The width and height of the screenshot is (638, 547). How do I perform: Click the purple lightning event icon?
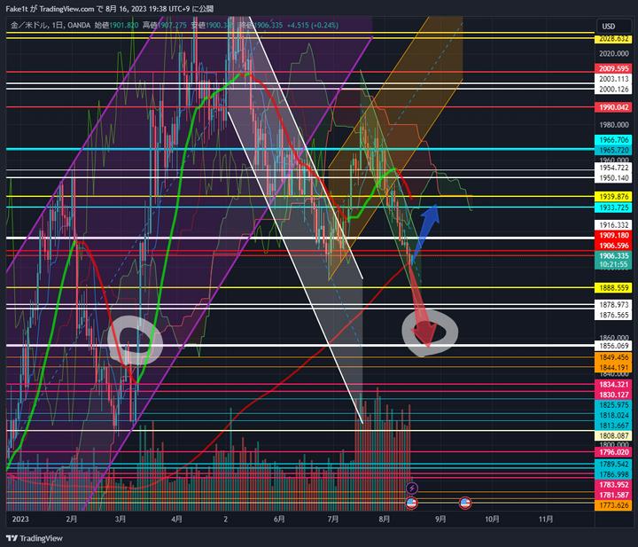[411, 488]
